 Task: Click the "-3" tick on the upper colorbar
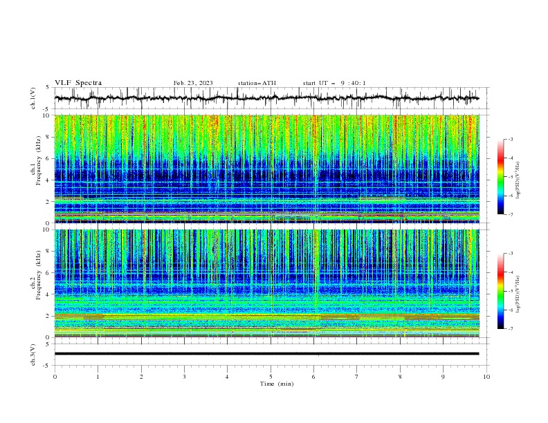pos(510,139)
